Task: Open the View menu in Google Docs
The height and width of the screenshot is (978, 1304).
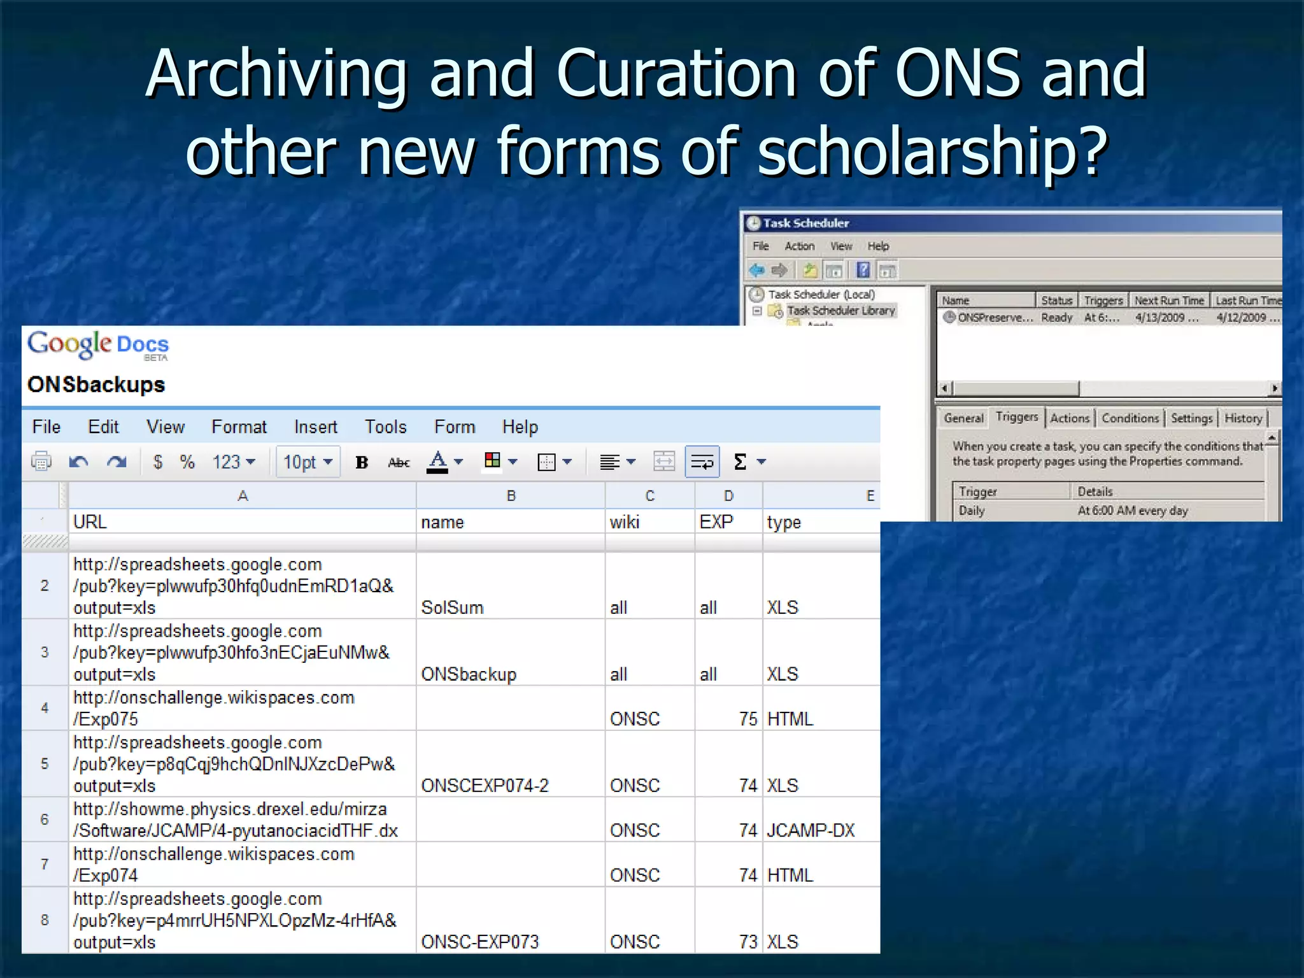Action: coord(166,427)
